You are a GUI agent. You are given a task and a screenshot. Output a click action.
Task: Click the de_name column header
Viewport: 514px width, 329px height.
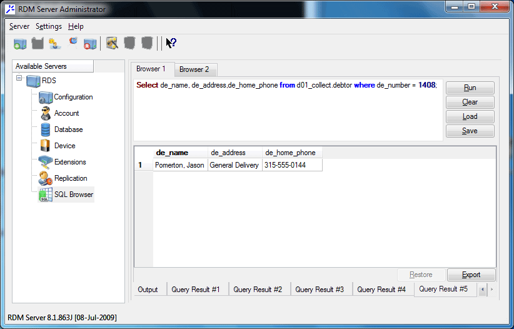pos(180,153)
